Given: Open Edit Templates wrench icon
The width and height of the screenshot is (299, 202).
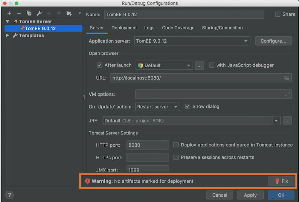Looking at the screenshot, I should pyautogui.click(x=39, y=13).
